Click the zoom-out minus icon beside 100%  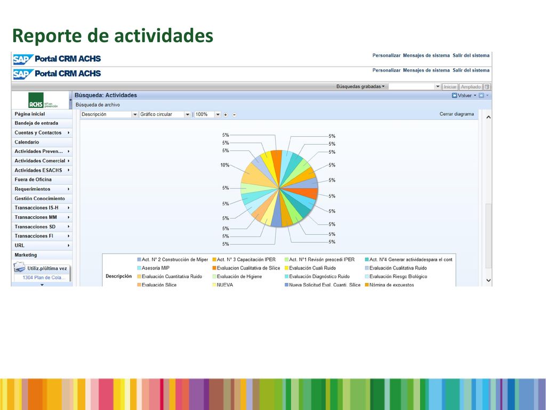[x=235, y=115]
